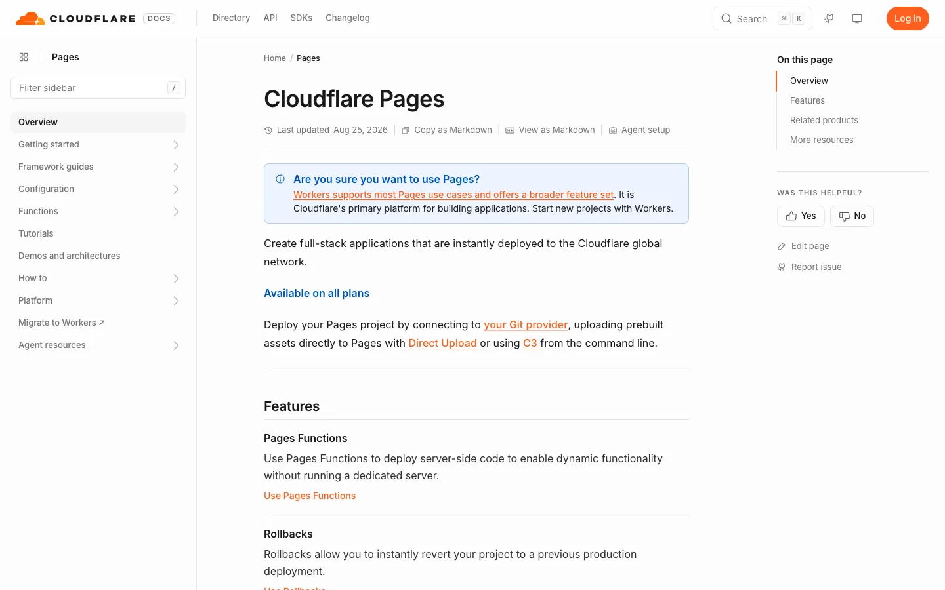This screenshot has width=945, height=590.
Task: Expand the Framework guides section
Action: tap(176, 167)
